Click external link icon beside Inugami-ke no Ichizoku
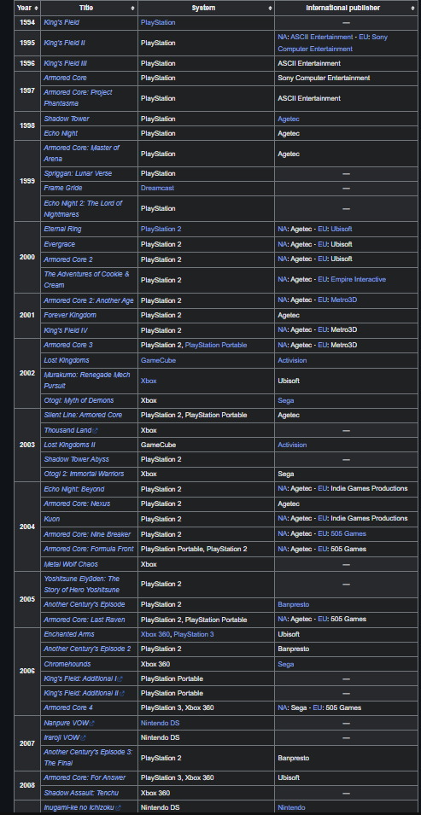Screen dimensions: 421x815 119,808
